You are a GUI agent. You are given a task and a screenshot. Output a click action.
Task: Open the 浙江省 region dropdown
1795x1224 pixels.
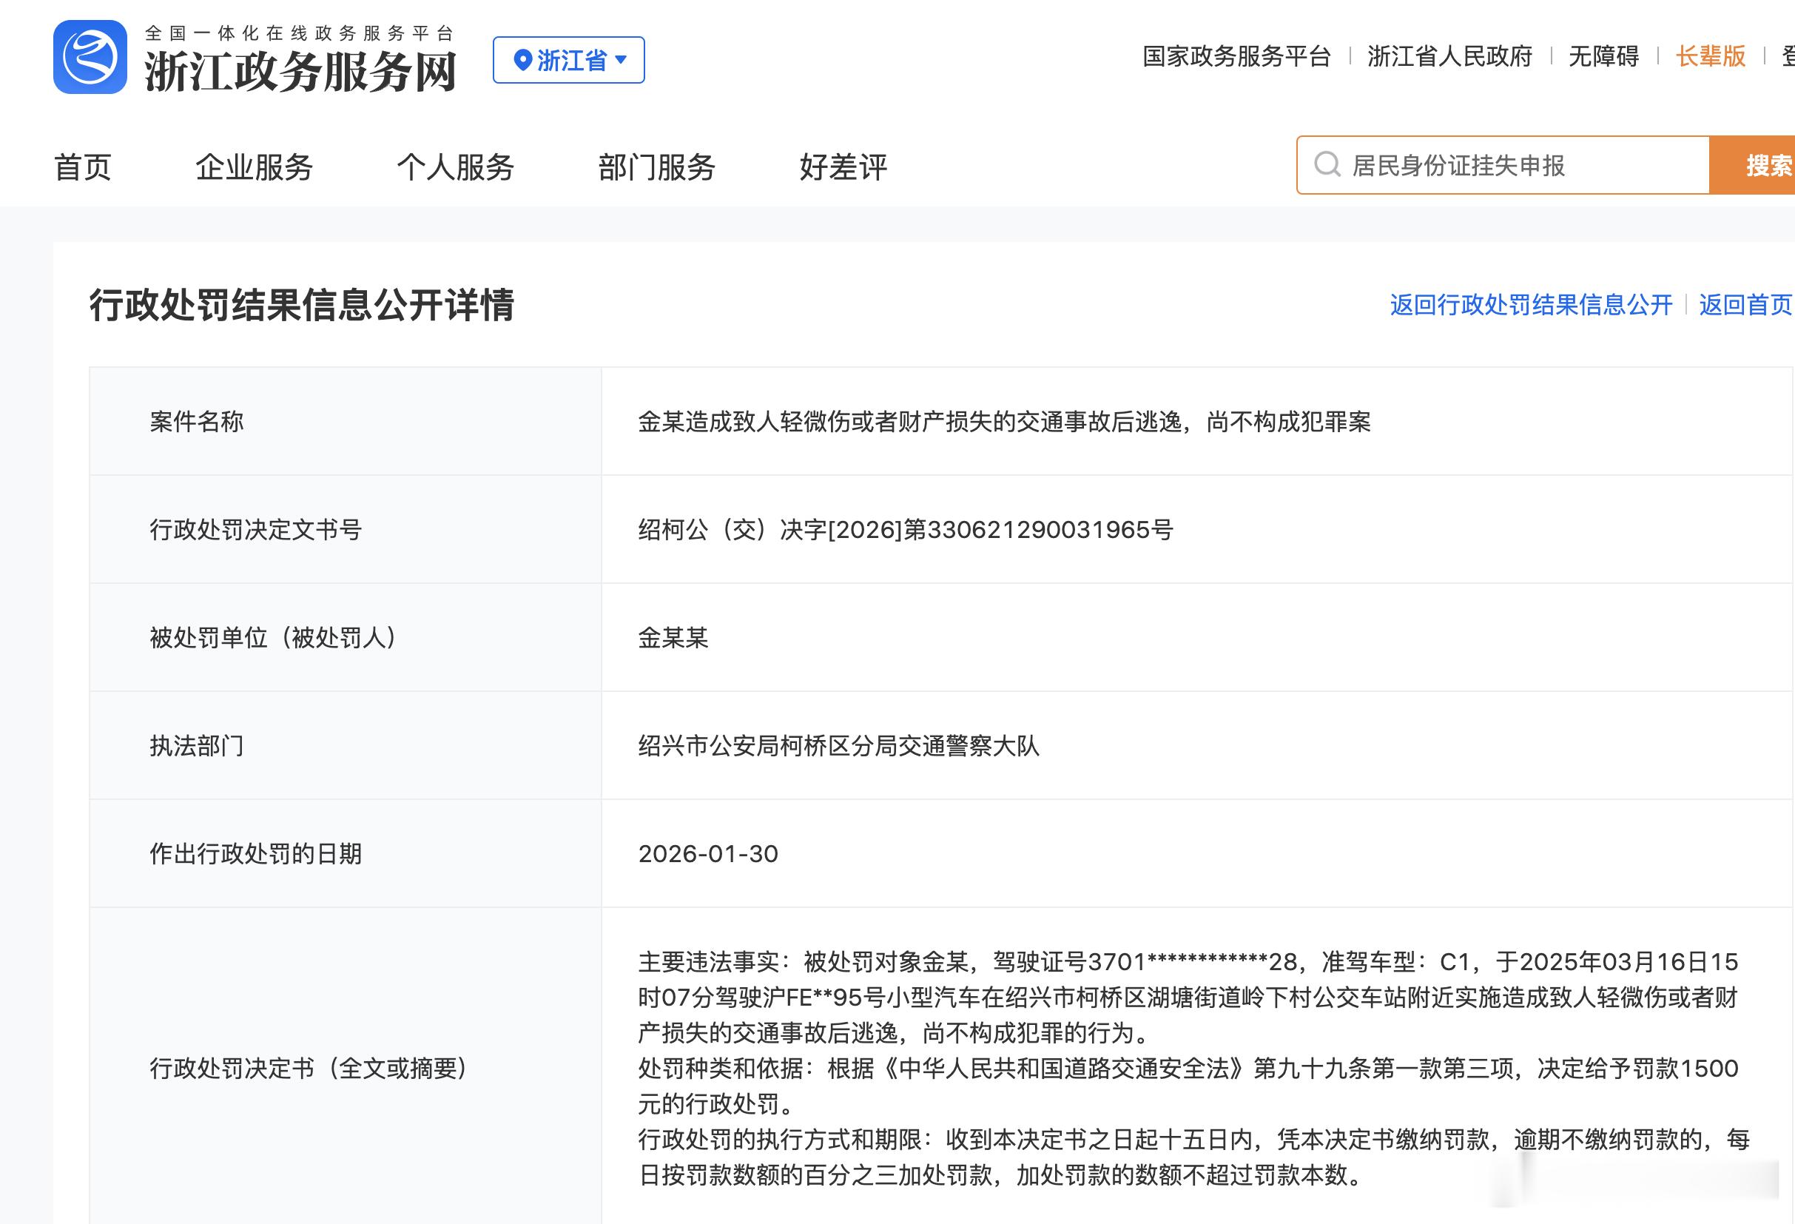(569, 60)
